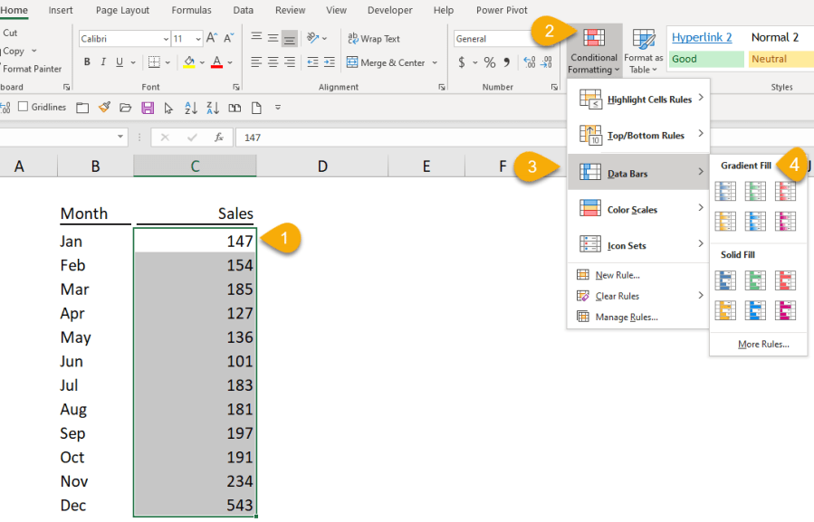Toggle the Gridlines checkbox
This screenshot has height=522, width=814.
(24, 107)
